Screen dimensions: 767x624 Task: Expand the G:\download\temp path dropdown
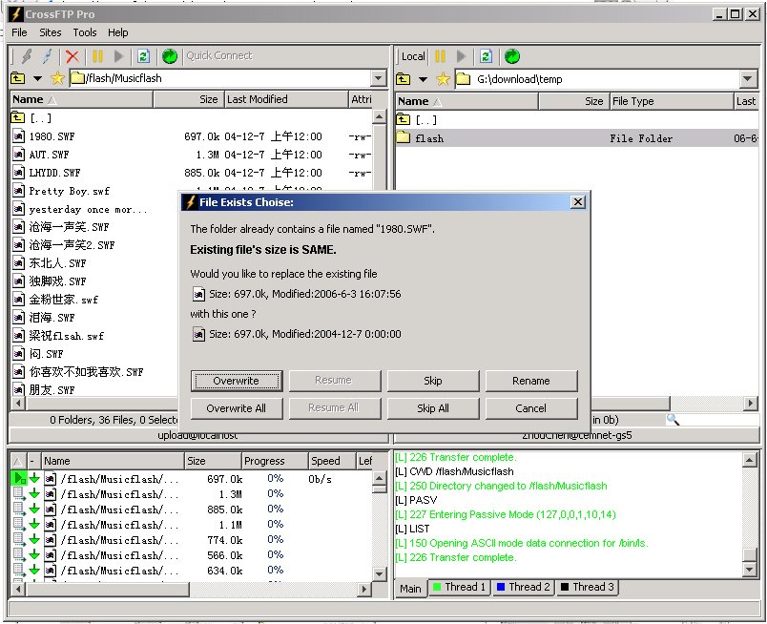747,79
